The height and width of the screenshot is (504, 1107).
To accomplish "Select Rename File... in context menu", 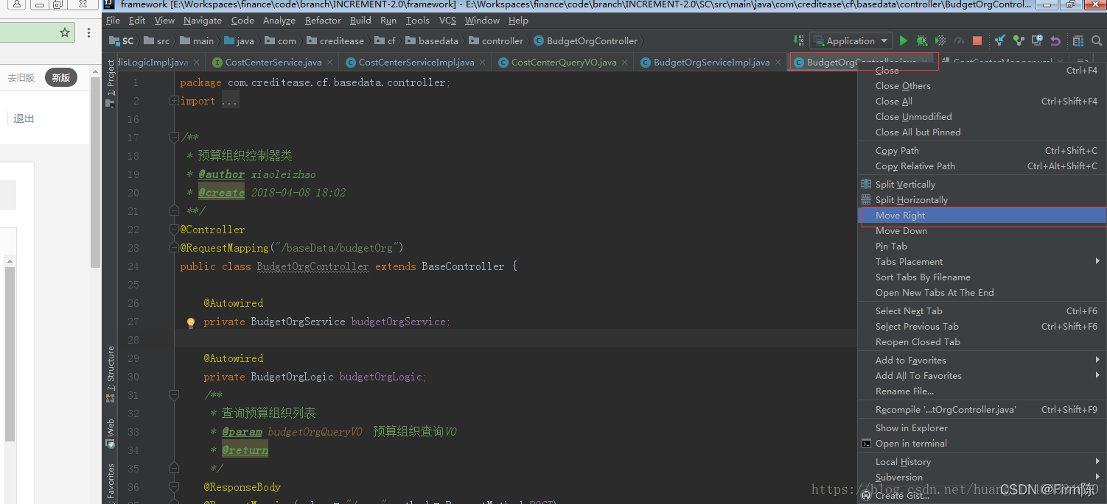I will coord(982,391).
